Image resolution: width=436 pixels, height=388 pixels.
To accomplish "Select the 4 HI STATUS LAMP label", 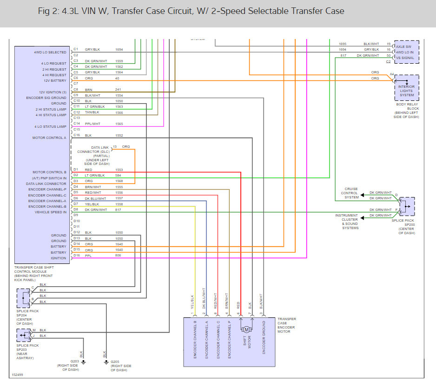I will [x=51, y=115].
